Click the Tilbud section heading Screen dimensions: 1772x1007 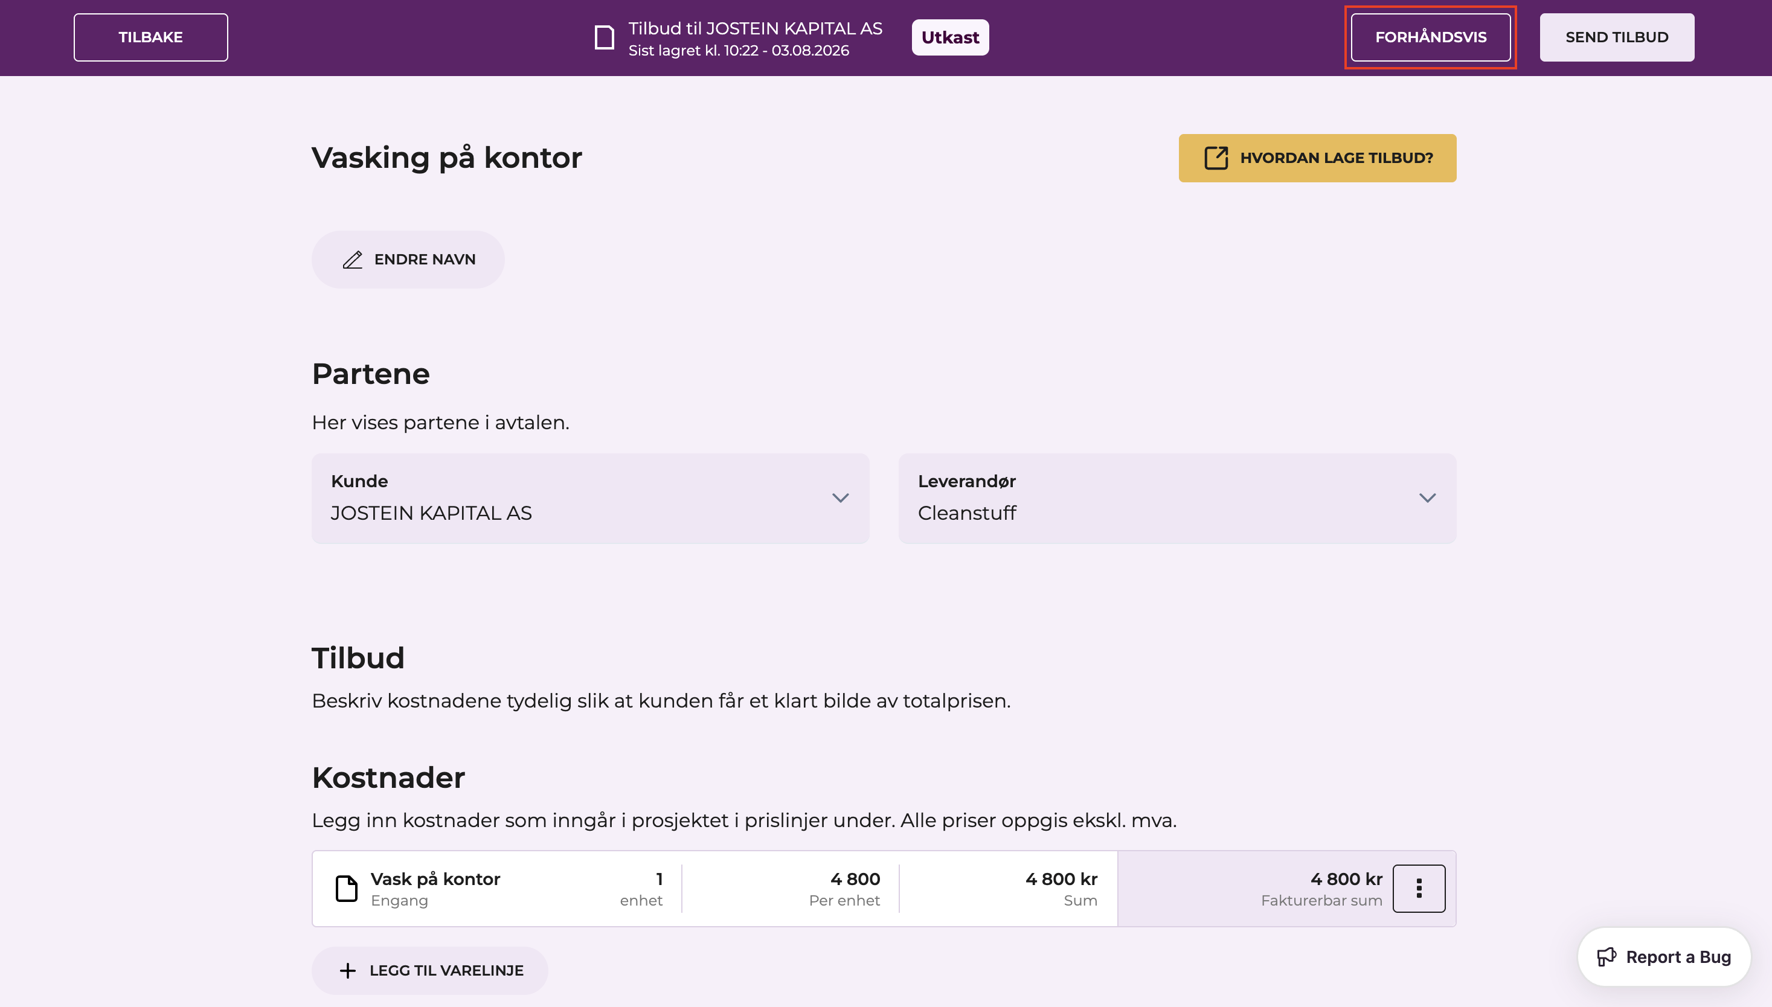(x=358, y=659)
